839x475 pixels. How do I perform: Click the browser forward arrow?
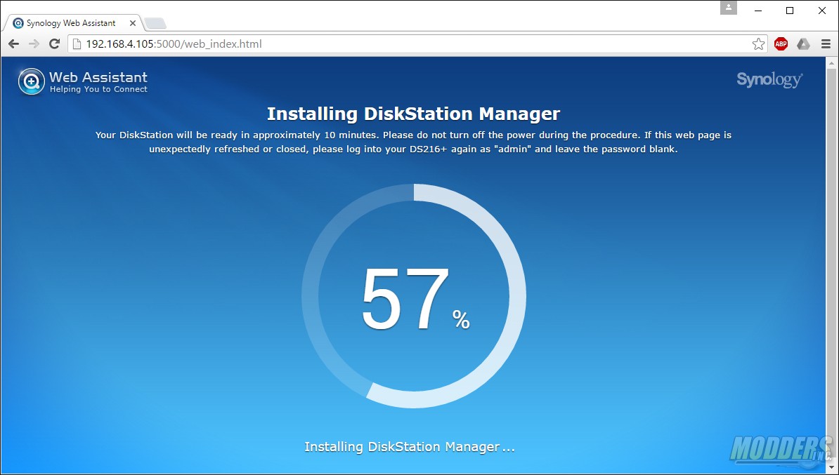(34, 44)
